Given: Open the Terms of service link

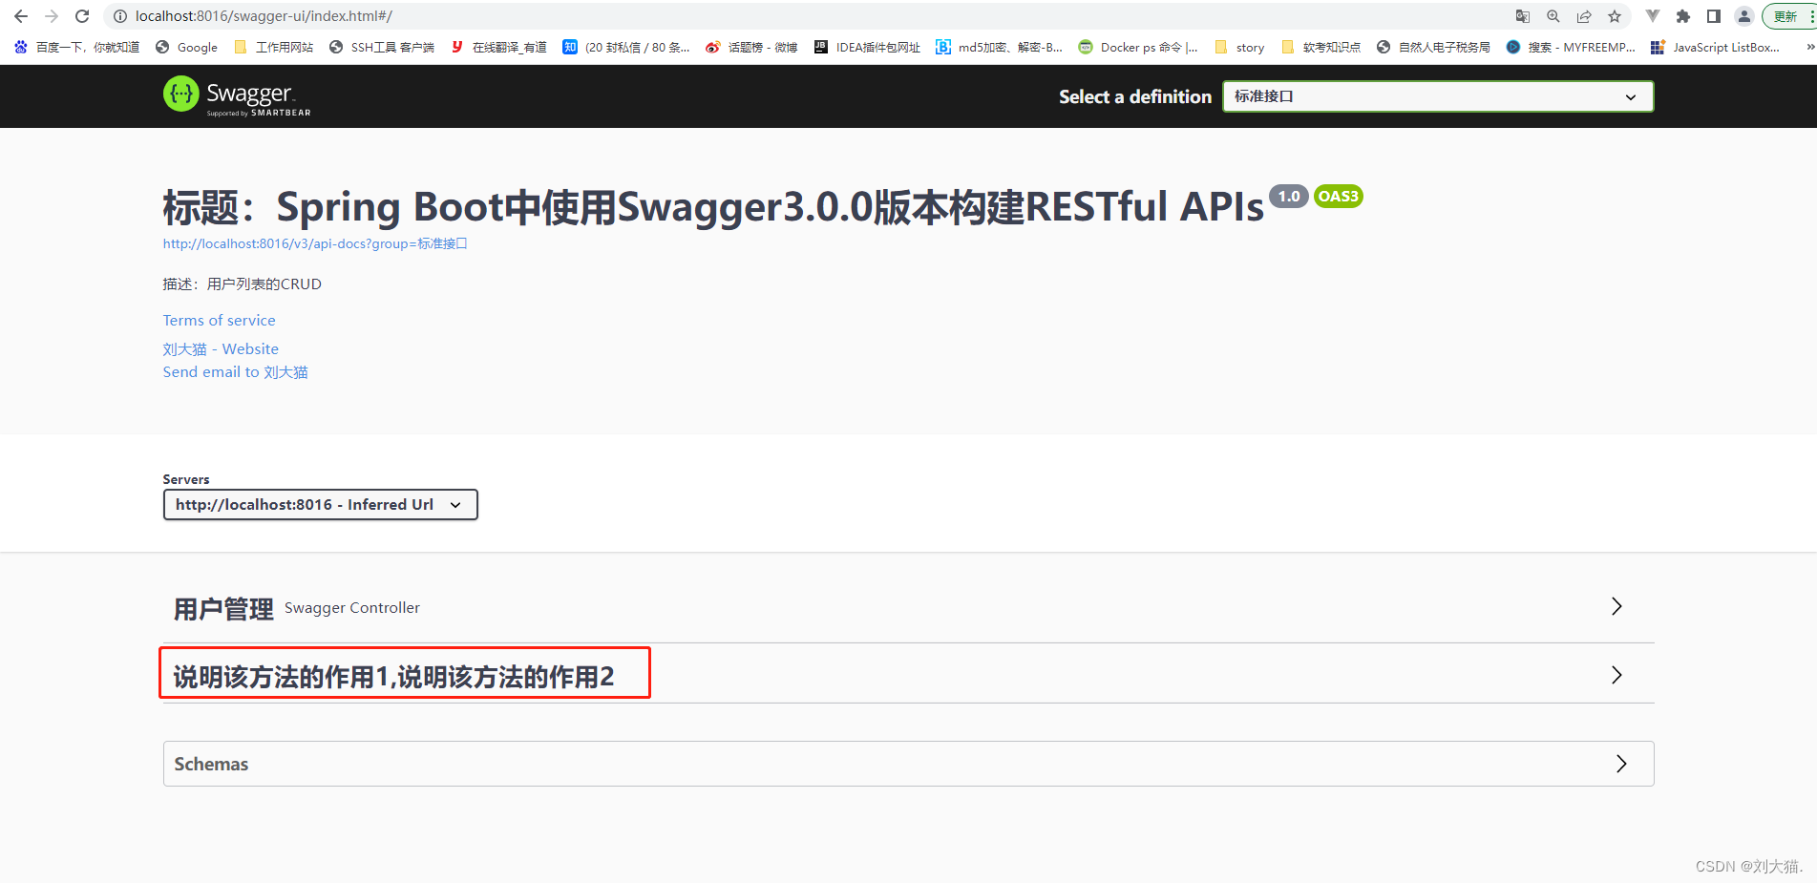Looking at the screenshot, I should coord(219,321).
